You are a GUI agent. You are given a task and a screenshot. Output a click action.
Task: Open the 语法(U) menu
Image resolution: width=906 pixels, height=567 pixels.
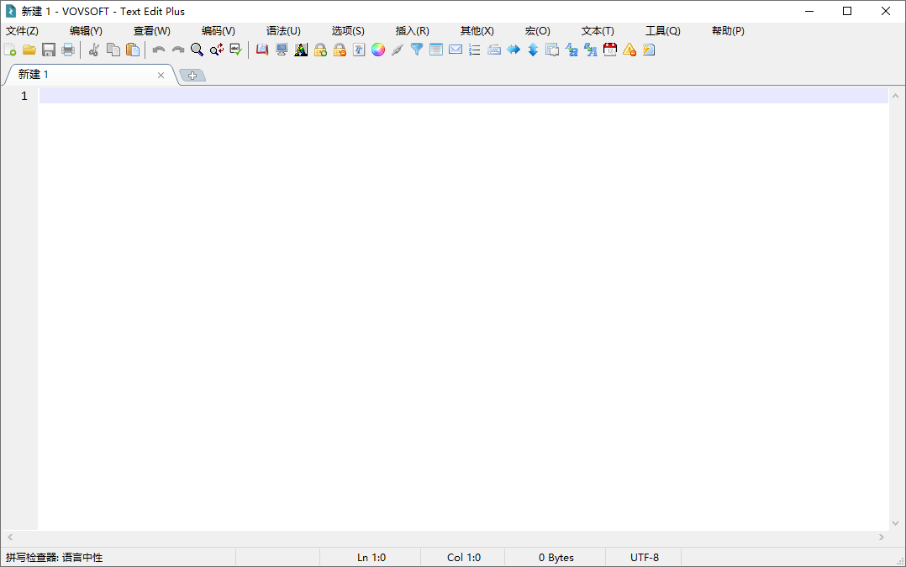pos(283,30)
